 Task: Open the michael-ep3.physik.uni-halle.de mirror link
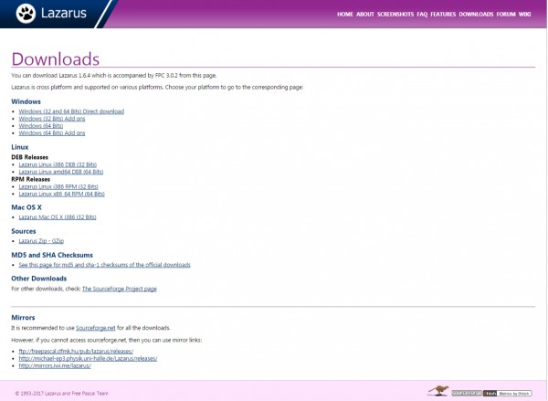(88, 359)
